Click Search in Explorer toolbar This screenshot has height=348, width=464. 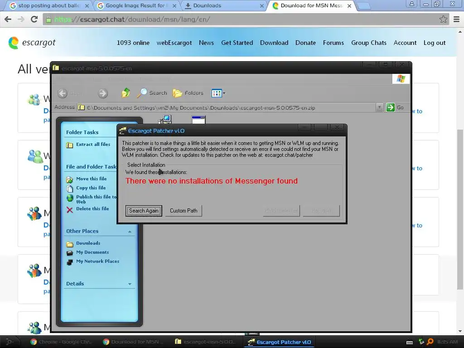(152, 93)
